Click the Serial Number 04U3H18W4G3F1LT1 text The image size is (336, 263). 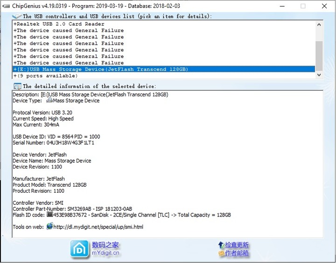53,142
